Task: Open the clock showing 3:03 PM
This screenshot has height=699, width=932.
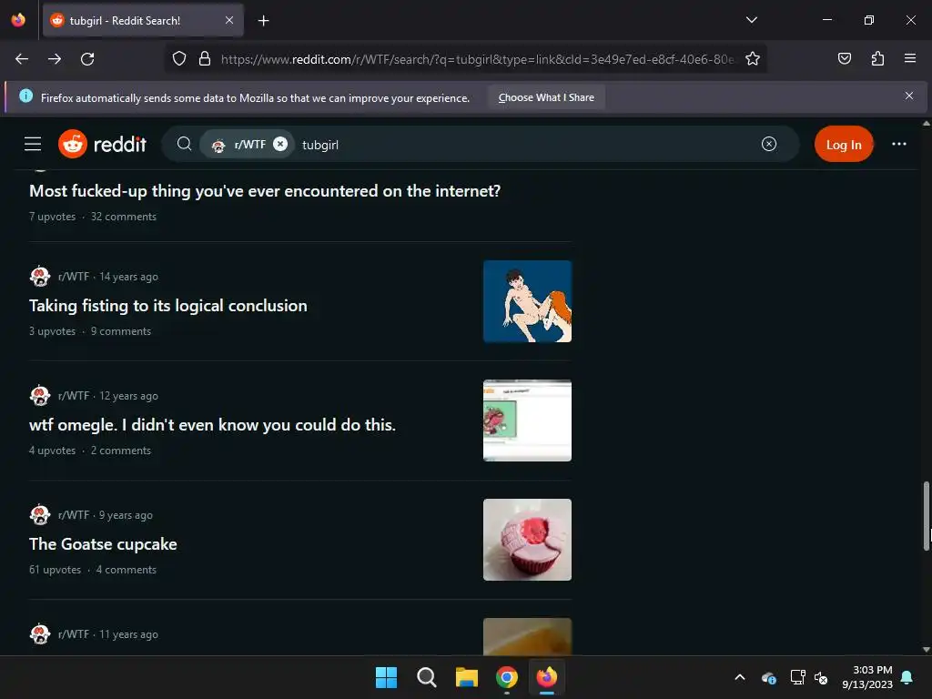Action: (867, 677)
